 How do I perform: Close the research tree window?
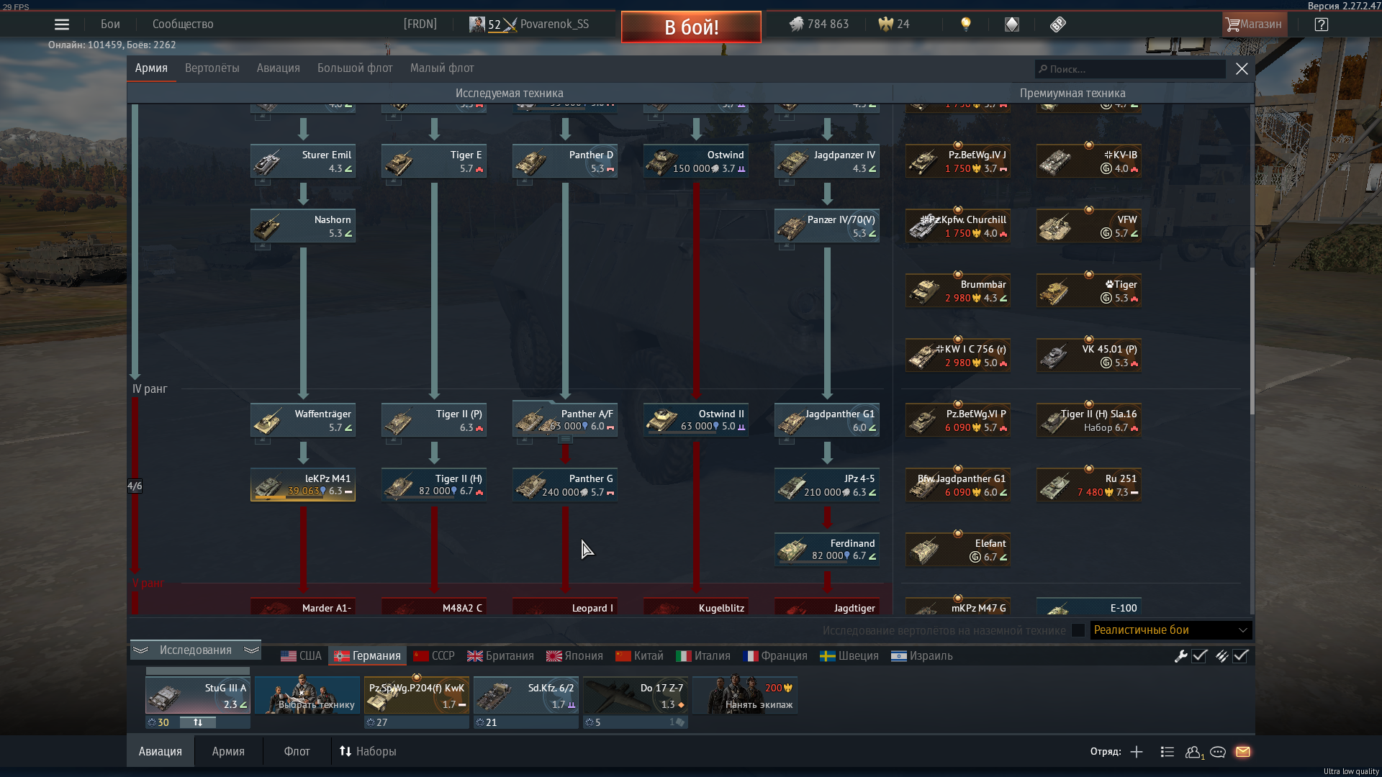1242,69
